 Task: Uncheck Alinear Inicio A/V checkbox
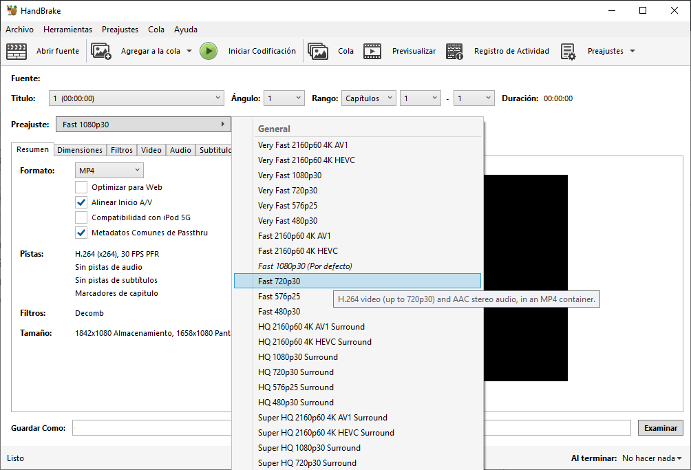click(81, 202)
